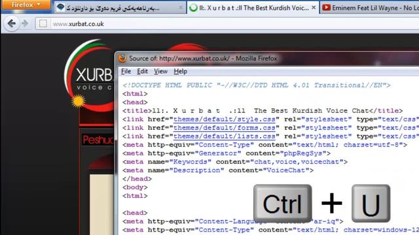Click the DOCTYPE HTML PUBLIC source line
This screenshot has width=419, height=235.
click(257, 86)
